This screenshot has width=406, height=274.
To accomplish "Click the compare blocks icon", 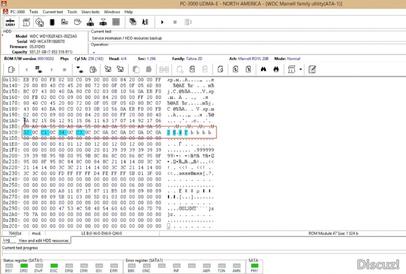I will click(164, 69).
